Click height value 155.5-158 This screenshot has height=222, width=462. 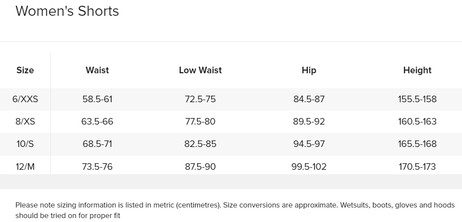(x=417, y=99)
